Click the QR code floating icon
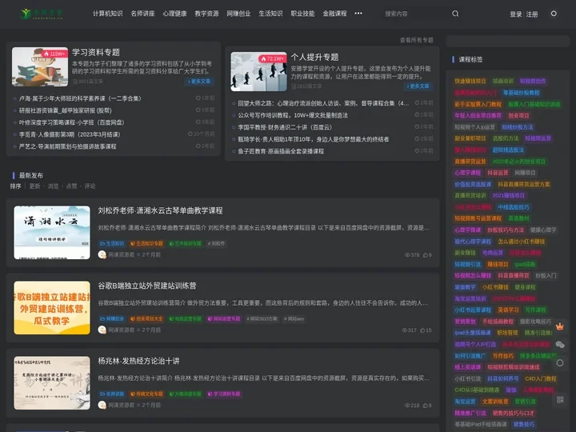 pos(560,399)
